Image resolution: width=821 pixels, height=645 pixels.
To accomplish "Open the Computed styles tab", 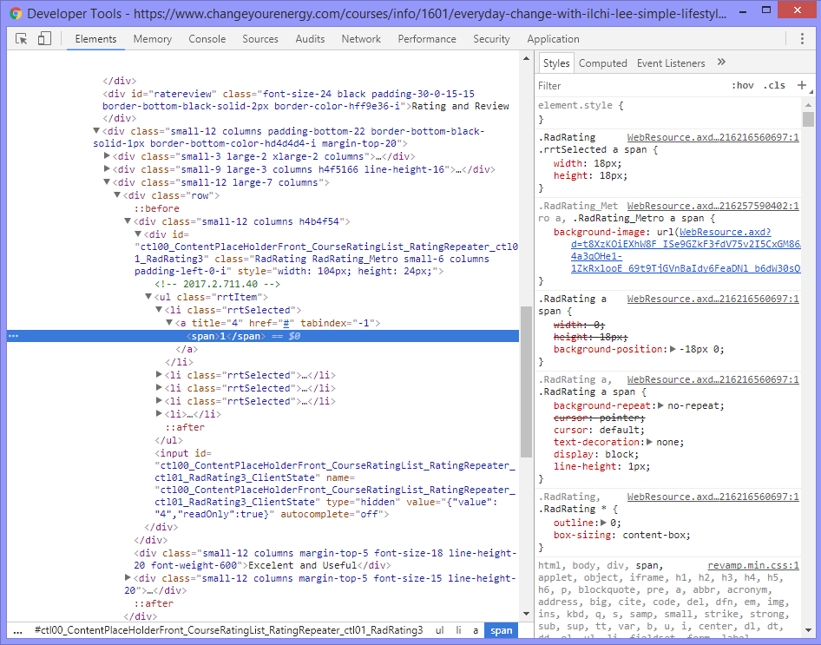I will 602,63.
